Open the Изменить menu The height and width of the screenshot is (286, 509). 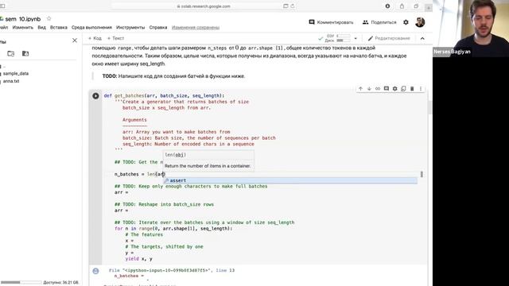[23, 28]
